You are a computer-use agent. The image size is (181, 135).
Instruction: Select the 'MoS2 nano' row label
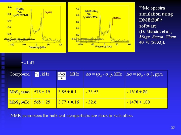pyautogui.click(x=19, y=92)
